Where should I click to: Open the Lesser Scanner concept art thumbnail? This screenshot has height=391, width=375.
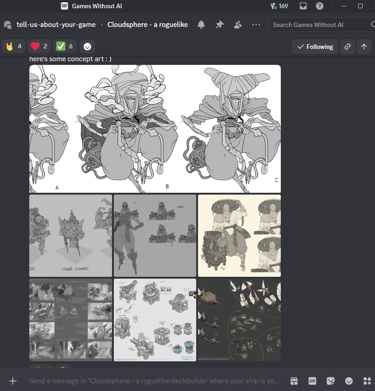point(71,236)
